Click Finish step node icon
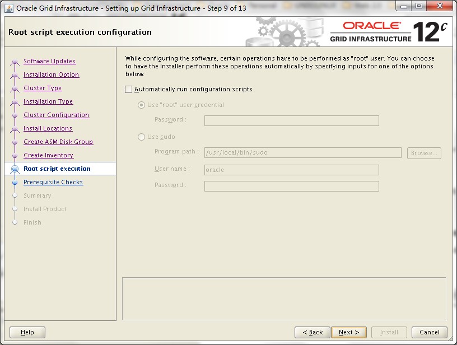The height and width of the screenshot is (345, 457). click(15, 222)
